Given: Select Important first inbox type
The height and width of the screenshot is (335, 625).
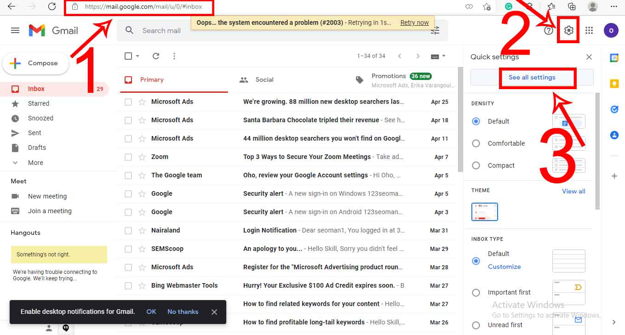Looking at the screenshot, I should (476, 292).
